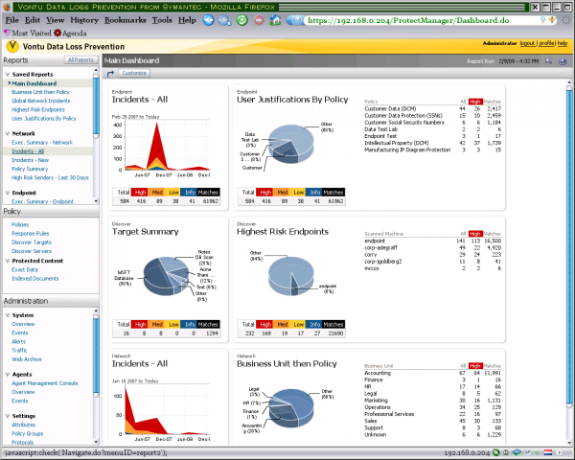575x460 pixels.
Task: Open the profile link
Action: pyautogui.click(x=546, y=43)
